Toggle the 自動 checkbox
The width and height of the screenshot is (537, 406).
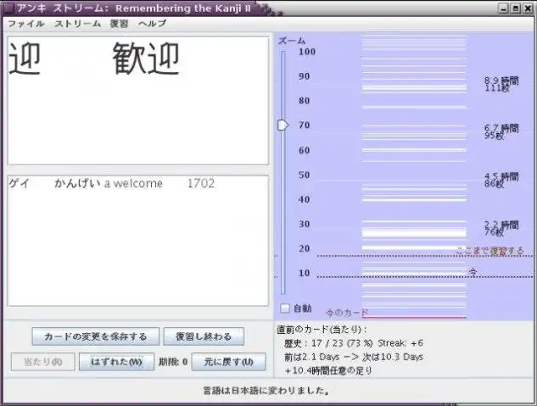pyautogui.click(x=285, y=309)
